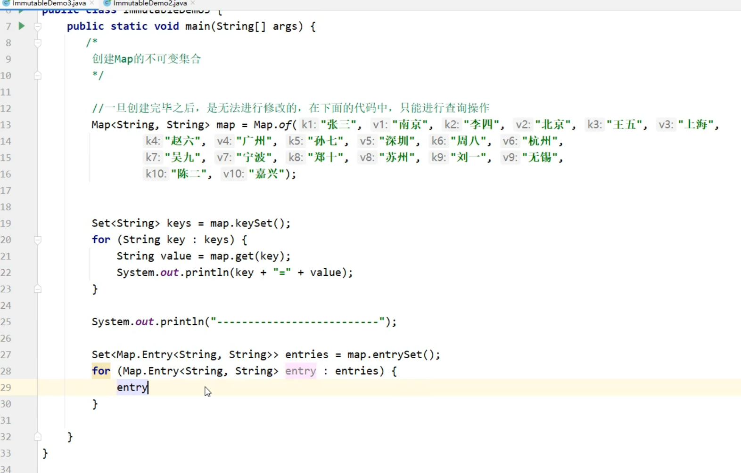
Task: Click the k4: parameter hint
Action: click(x=153, y=141)
